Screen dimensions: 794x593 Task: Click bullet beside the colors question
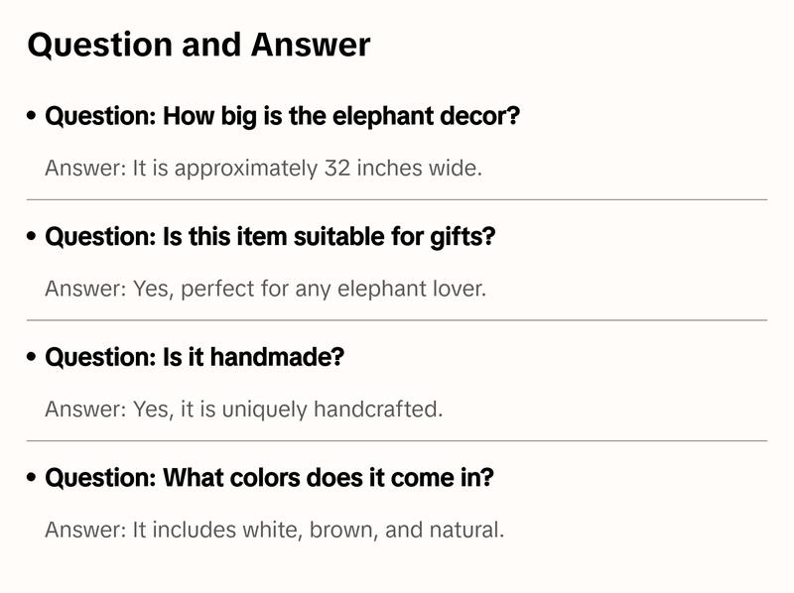point(32,479)
